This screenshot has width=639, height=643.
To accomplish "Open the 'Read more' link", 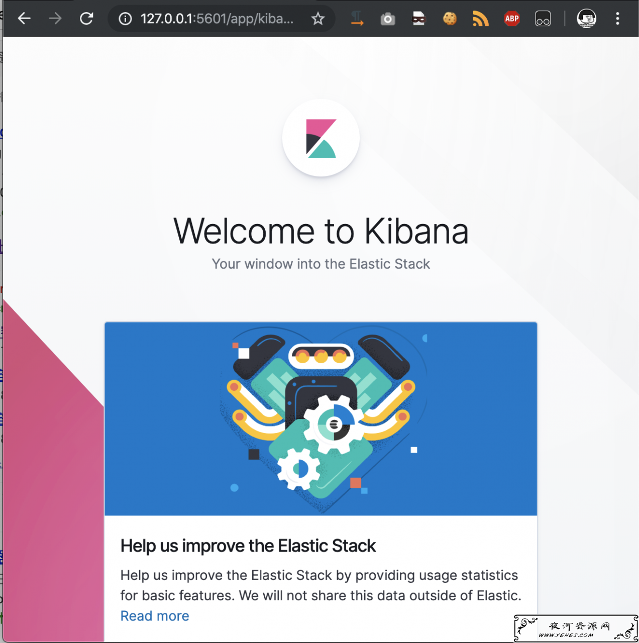I will click(x=155, y=616).
